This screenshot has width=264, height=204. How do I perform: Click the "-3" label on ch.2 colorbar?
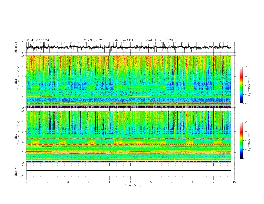click(x=246, y=122)
